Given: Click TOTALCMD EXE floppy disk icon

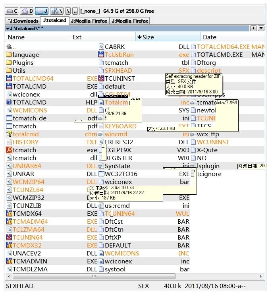Looking at the screenshot, I should 9,86.
